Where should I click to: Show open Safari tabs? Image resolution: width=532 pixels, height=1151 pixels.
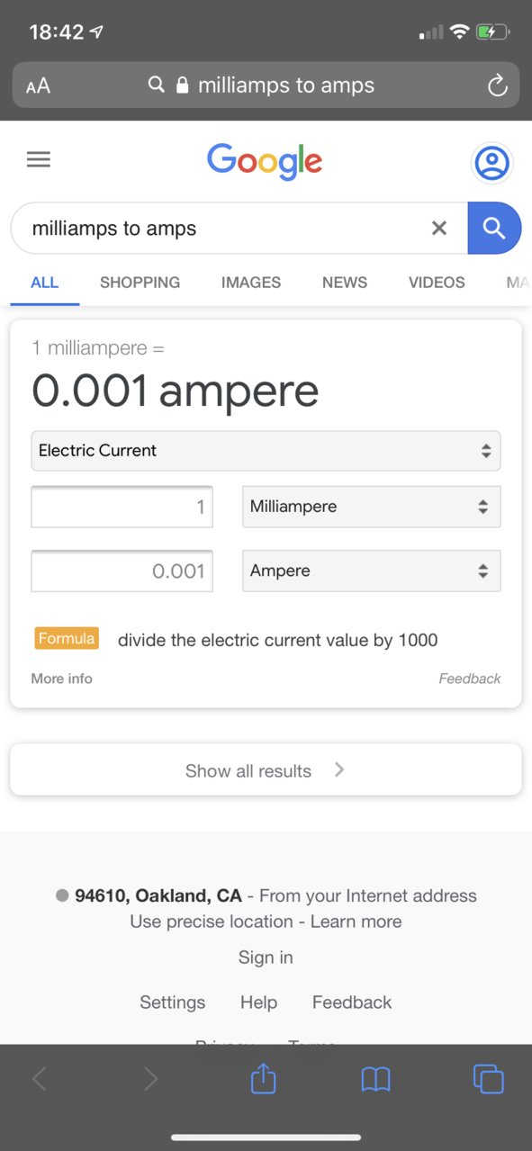click(x=488, y=1078)
